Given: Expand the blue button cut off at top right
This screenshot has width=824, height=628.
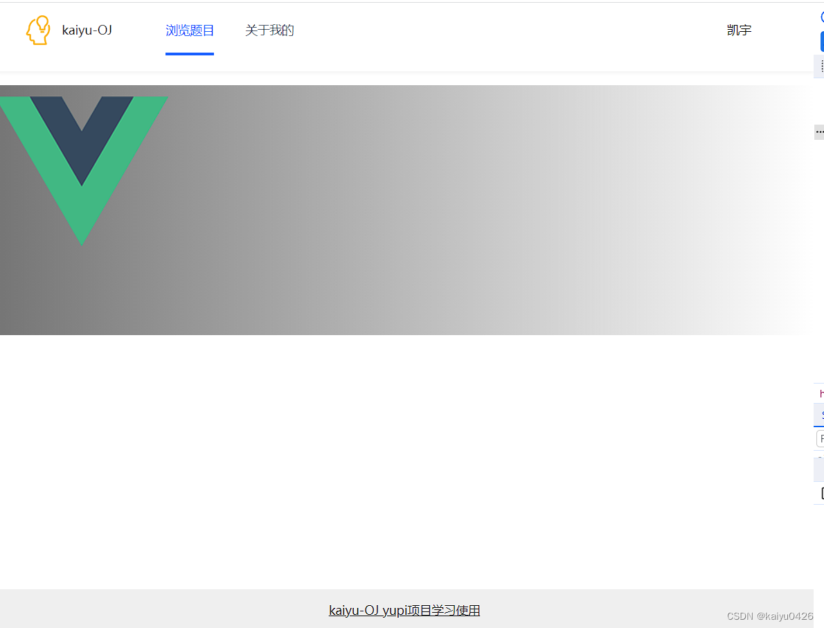Looking at the screenshot, I should [821, 42].
